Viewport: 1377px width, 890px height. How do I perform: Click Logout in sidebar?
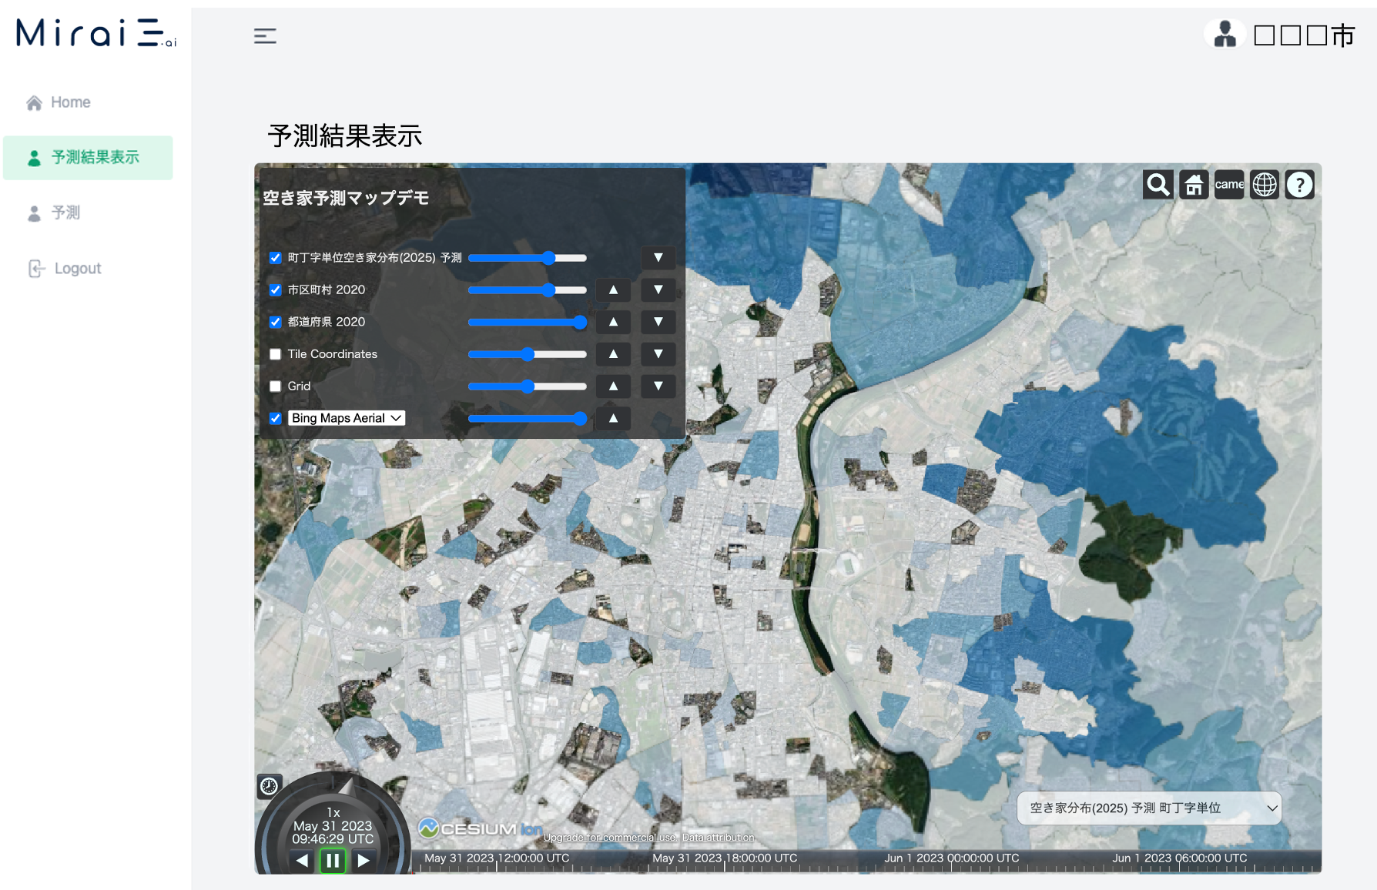pos(65,269)
